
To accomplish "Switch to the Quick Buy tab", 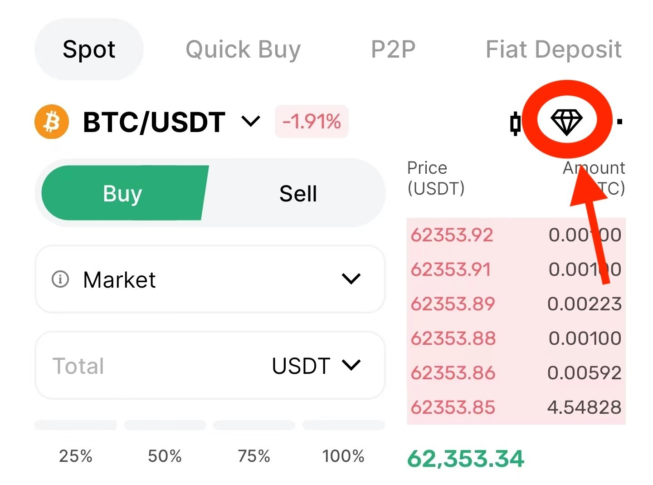I will click(243, 49).
